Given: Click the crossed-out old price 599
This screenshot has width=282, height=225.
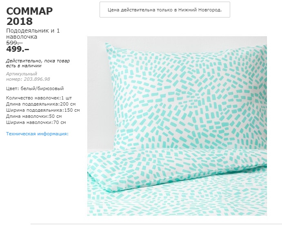Looking at the screenshot, I should point(14,43).
